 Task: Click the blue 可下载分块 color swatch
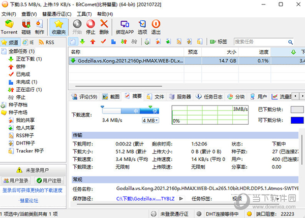coord(296,120)
